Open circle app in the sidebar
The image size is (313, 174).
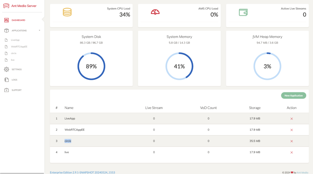point(13,53)
